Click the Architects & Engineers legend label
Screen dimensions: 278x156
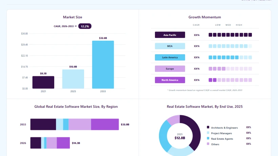click(224, 128)
